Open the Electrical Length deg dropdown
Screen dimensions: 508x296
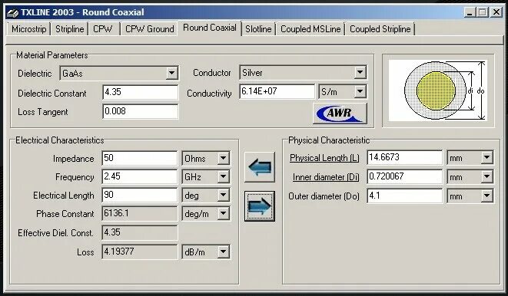point(223,196)
